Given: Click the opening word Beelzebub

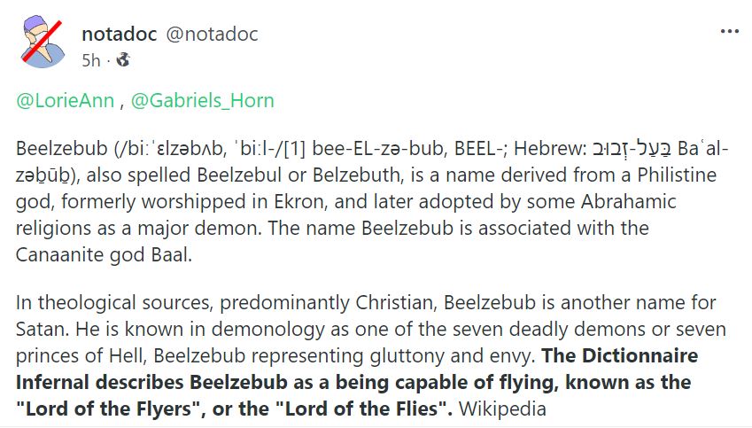Looking at the screenshot, I should tap(62, 149).
